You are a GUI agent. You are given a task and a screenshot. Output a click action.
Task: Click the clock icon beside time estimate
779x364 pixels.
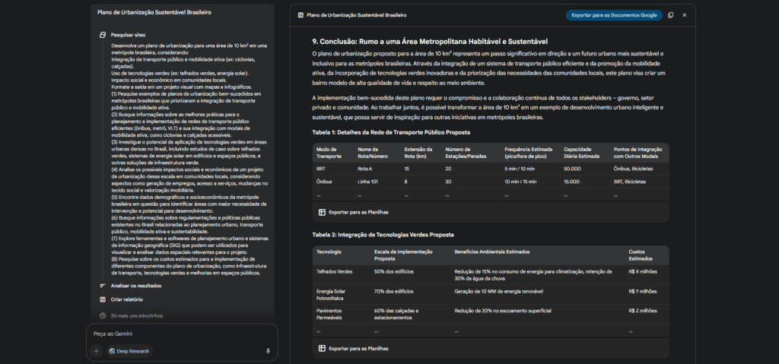[103, 315]
